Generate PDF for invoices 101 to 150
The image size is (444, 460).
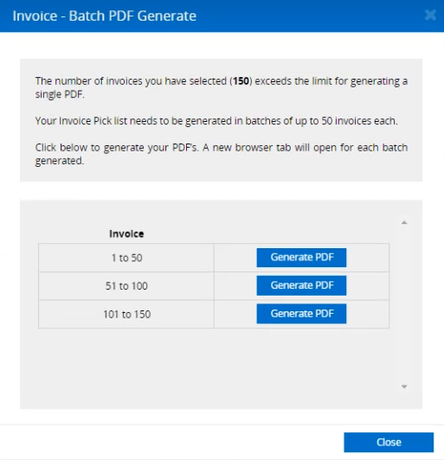[x=301, y=314]
